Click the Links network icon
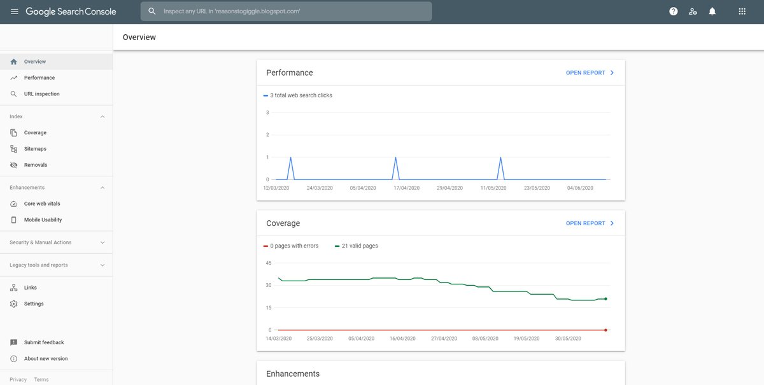Viewport: 764px width, 385px height. [14, 288]
